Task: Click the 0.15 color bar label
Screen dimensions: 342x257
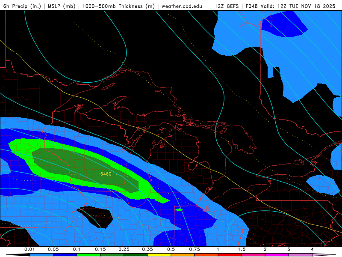Action: coord(100,249)
